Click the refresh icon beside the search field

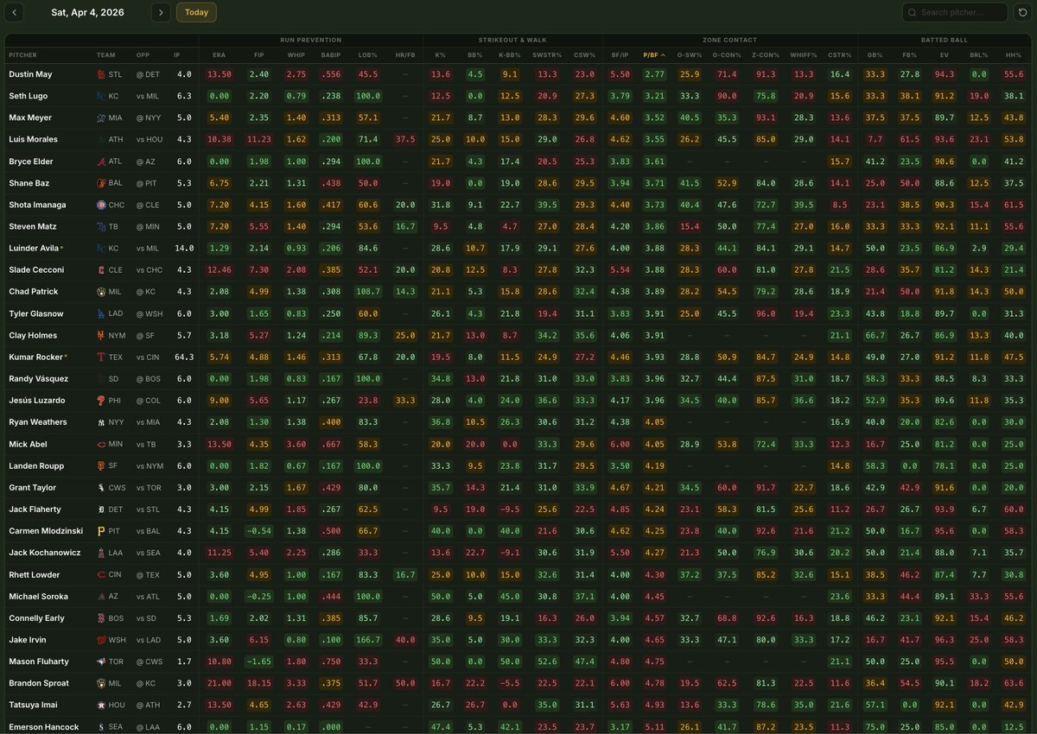(x=1022, y=12)
